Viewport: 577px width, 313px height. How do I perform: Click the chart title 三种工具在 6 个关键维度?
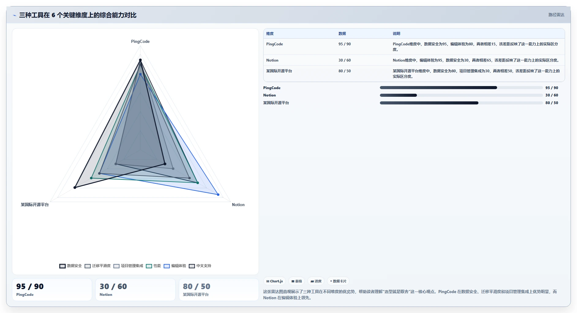(78, 15)
